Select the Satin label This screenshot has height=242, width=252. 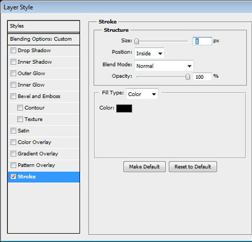pos(24,131)
